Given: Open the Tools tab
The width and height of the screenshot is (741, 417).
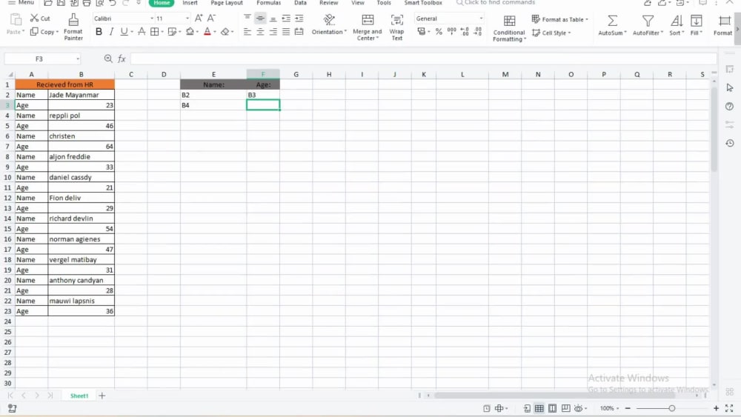Looking at the screenshot, I should tap(384, 3).
